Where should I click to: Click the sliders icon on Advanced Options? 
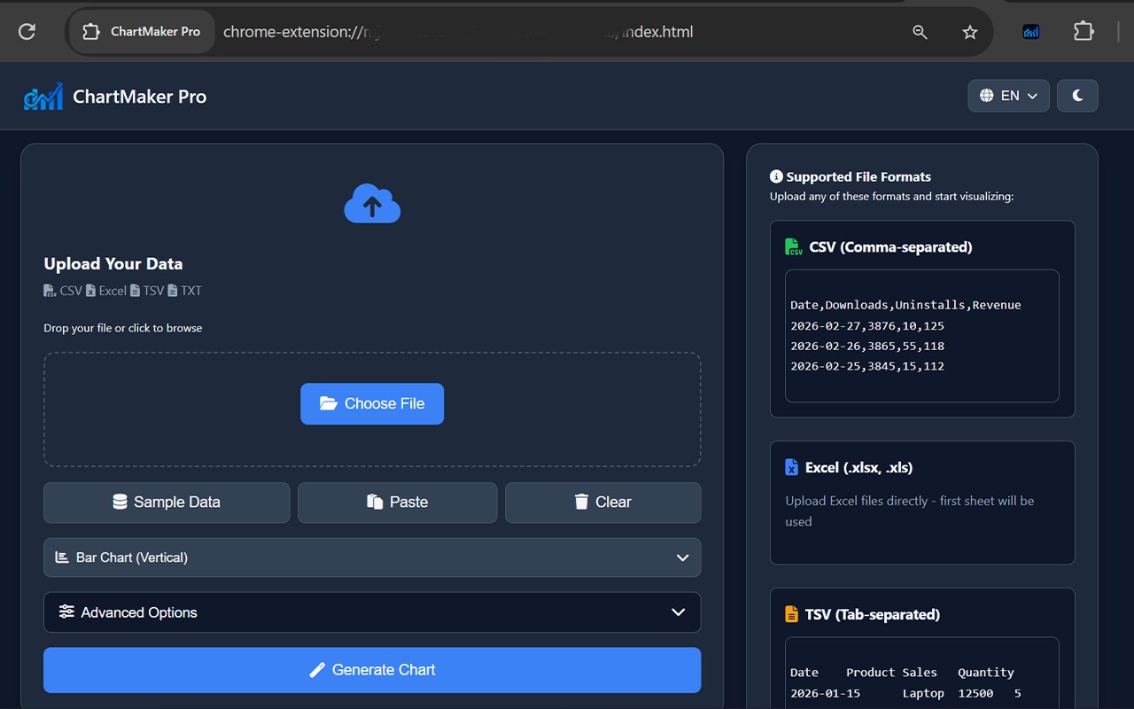coord(66,612)
